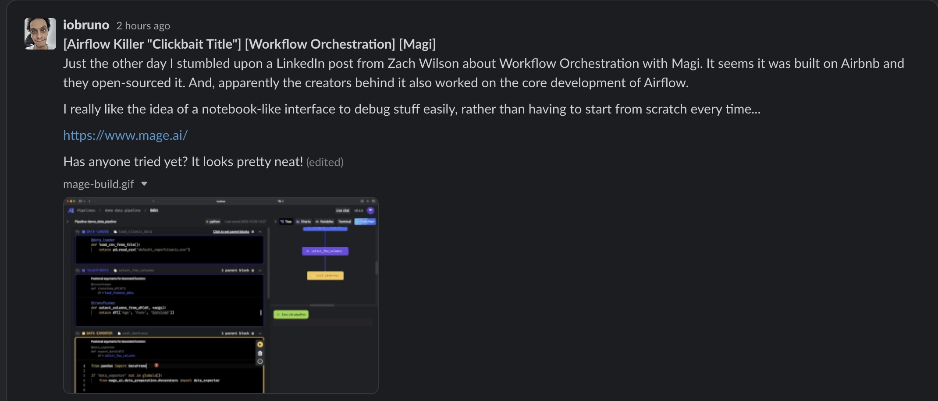938x401 pixels.
Task: Open the Terminal tab
Action: [344, 221]
